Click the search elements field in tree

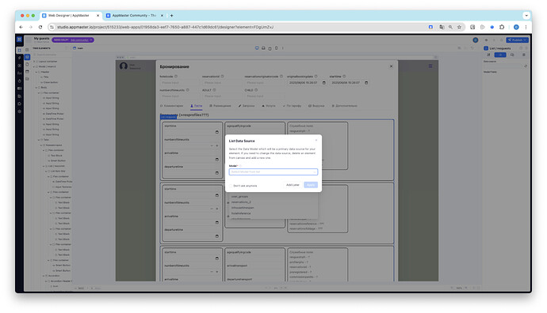click(52, 55)
